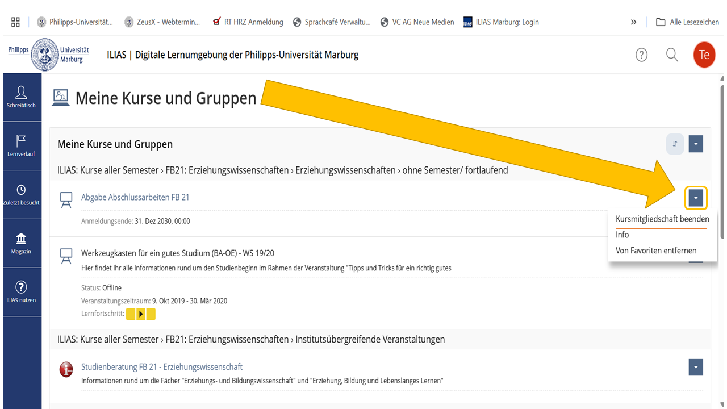727x409 pixels.
Task: Expand the Meine Kurse und Gruppen panel dropdown
Action: pos(696,144)
